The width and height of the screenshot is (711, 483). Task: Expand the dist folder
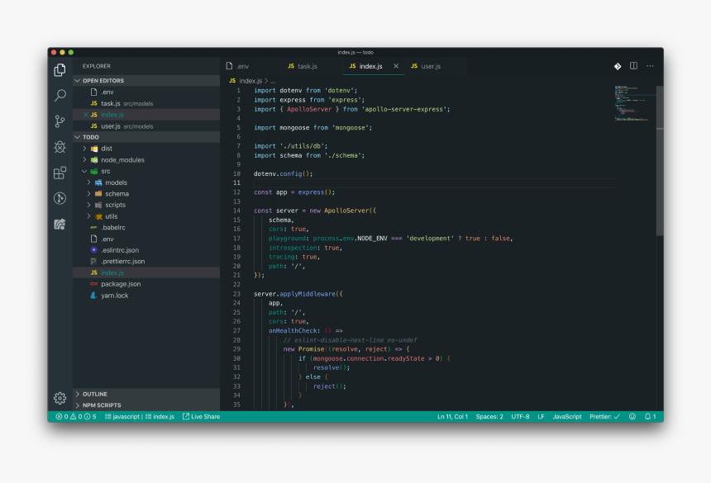click(x=146, y=149)
